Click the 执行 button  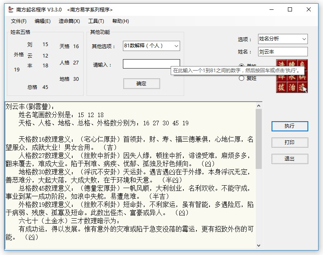point(290,126)
